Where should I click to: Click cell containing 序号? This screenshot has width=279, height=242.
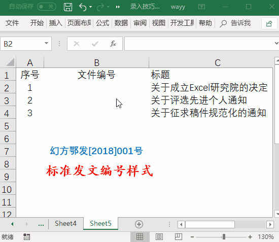click(x=30, y=75)
